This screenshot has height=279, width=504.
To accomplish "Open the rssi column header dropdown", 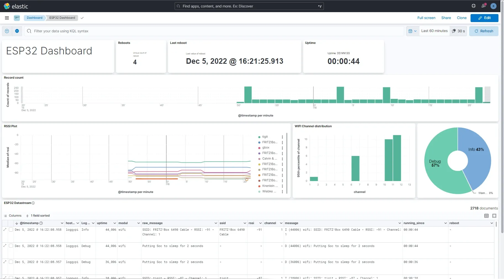I will 260,223.
